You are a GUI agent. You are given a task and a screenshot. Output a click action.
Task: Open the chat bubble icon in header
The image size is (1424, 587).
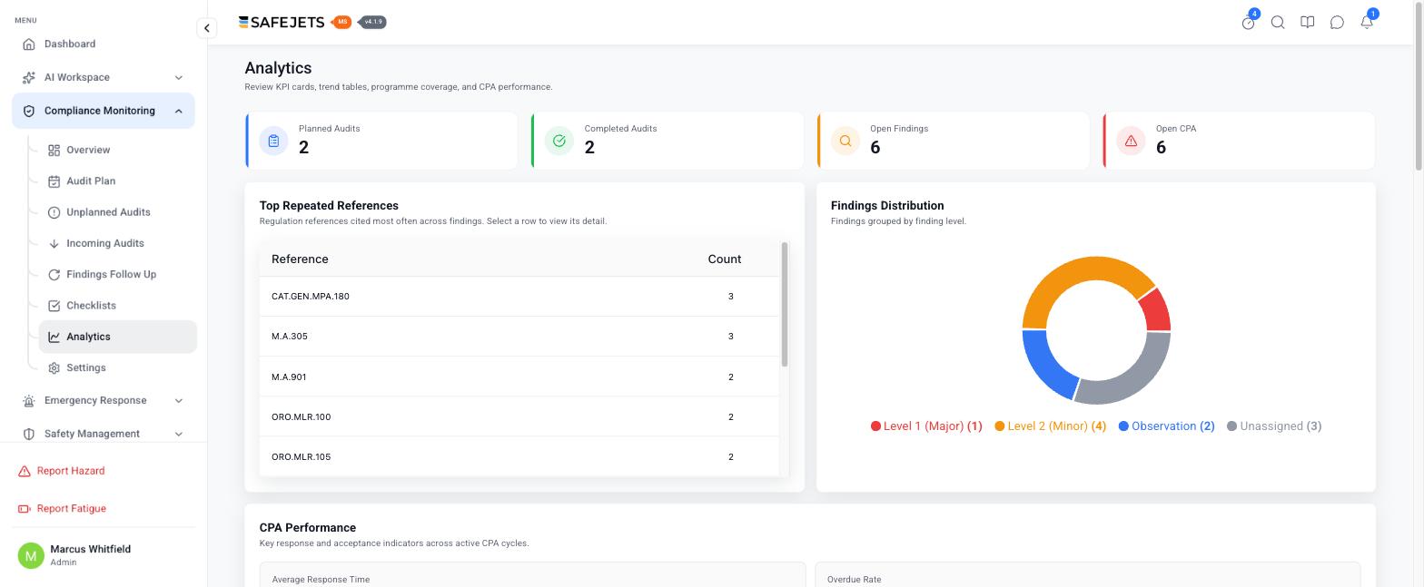click(x=1337, y=23)
